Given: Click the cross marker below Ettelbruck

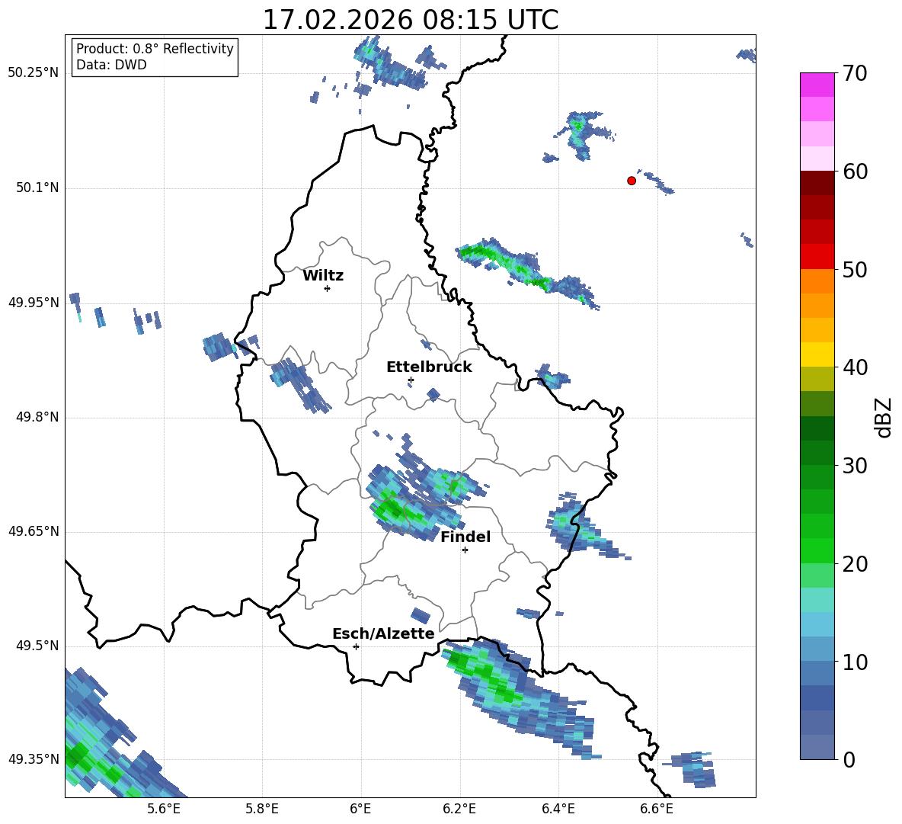Looking at the screenshot, I should pos(411,380).
